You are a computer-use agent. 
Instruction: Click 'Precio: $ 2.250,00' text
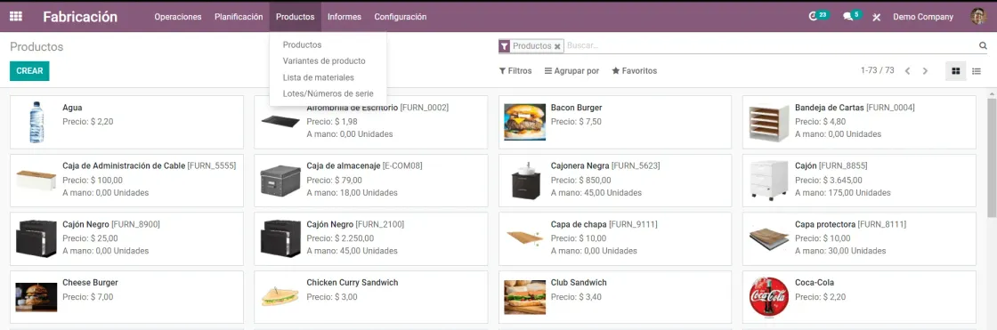(x=340, y=238)
